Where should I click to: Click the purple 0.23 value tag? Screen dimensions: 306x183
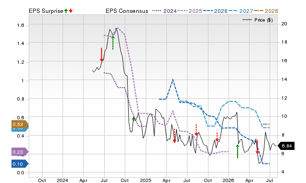[x=20, y=152]
